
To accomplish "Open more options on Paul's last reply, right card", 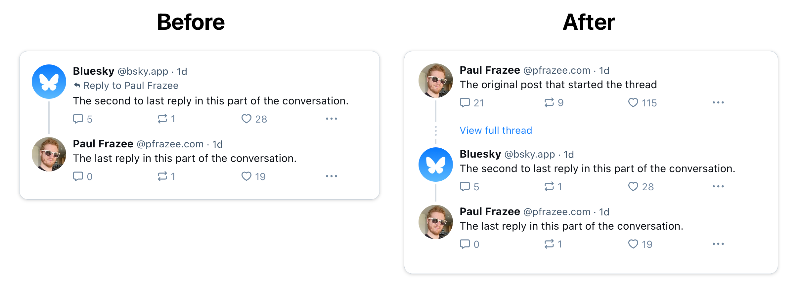I will point(718,244).
